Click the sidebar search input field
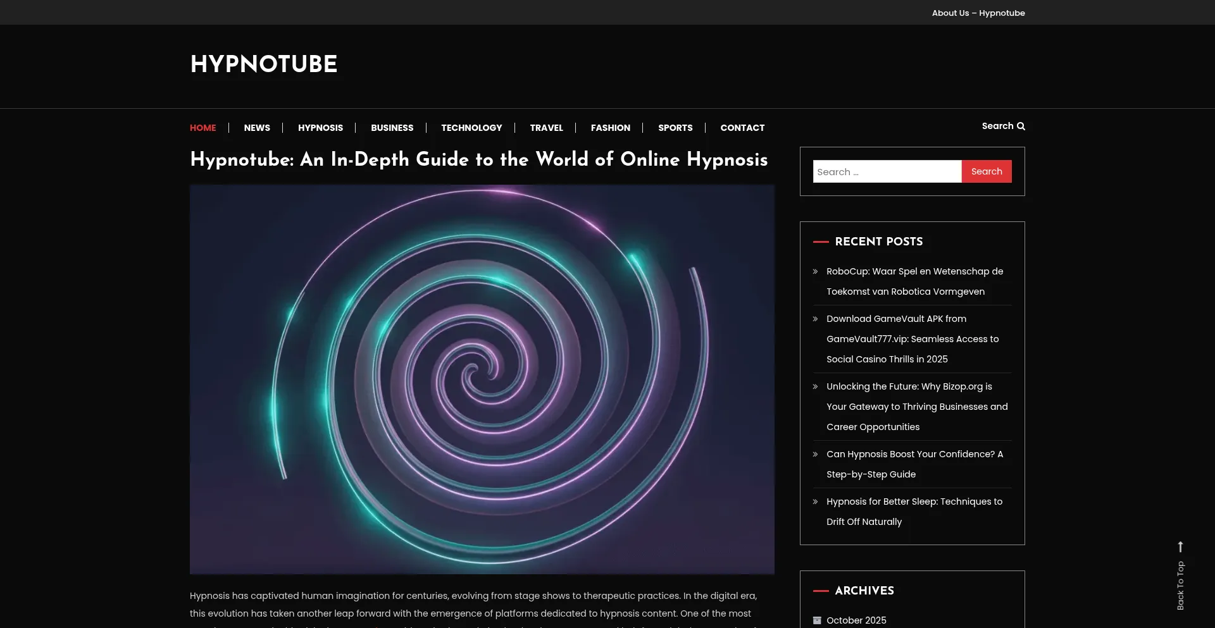 coord(887,171)
